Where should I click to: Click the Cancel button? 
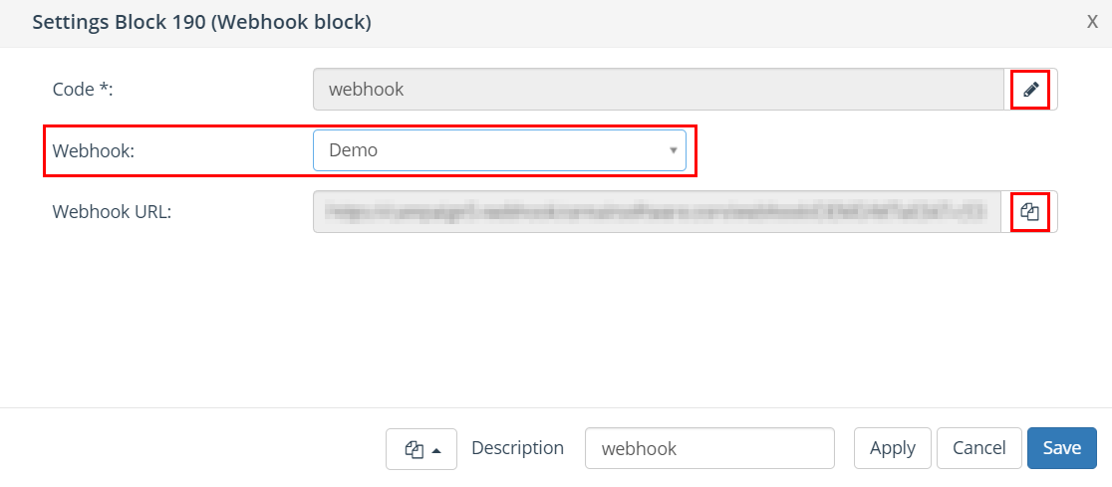click(x=978, y=448)
